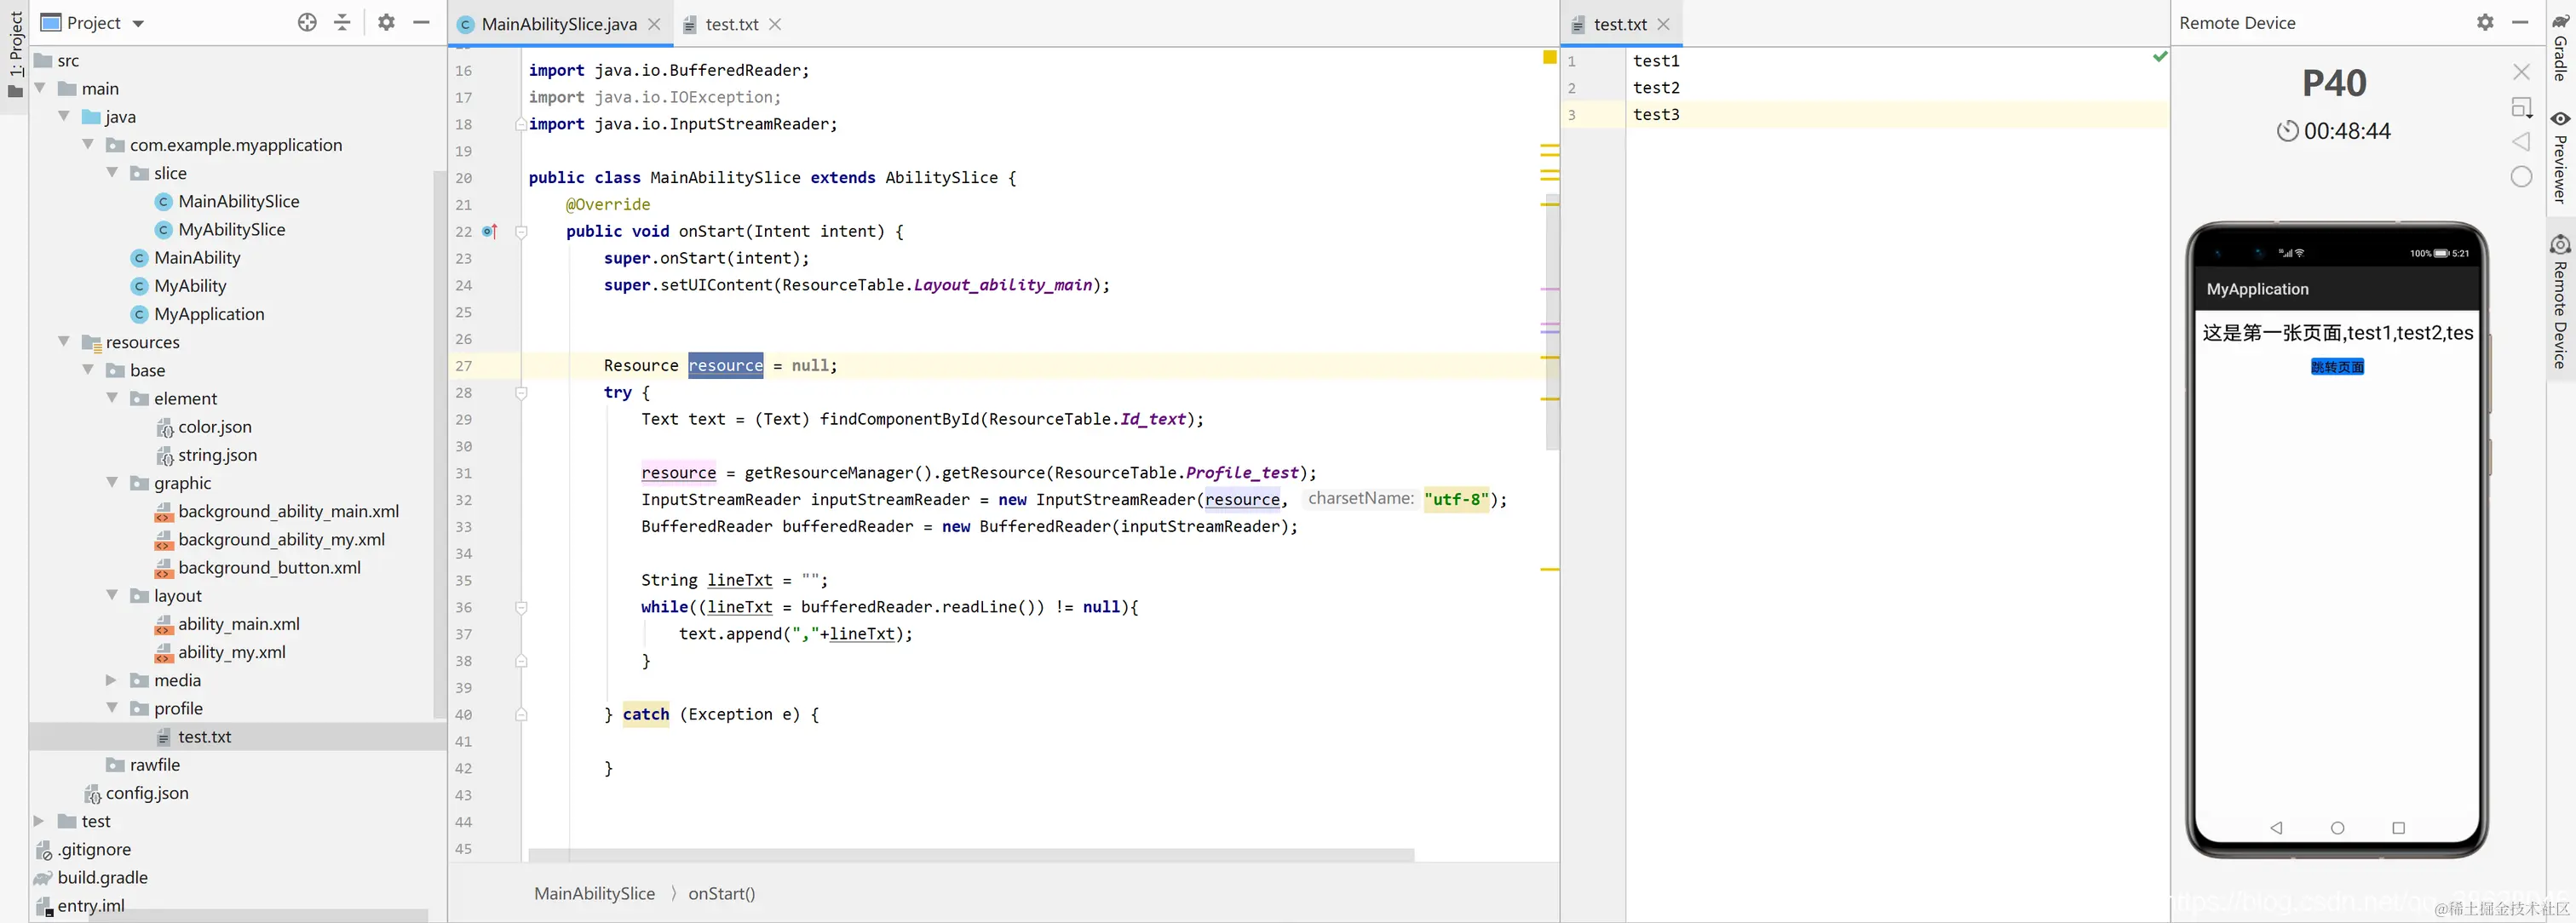Open the Project view dropdown
Image resolution: width=2576 pixels, height=923 pixels.
point(139,23)
